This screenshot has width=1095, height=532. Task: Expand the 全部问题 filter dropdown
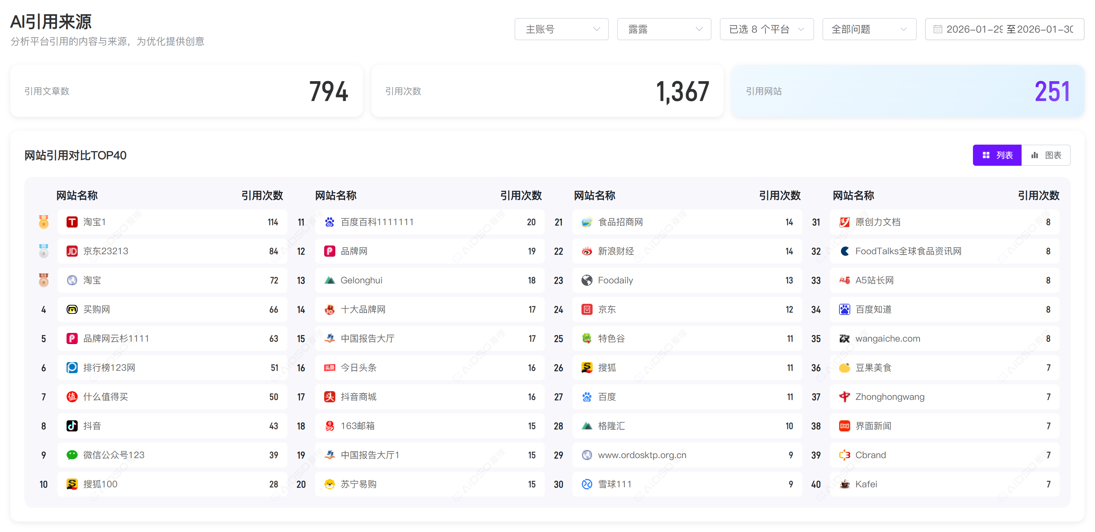869,29
